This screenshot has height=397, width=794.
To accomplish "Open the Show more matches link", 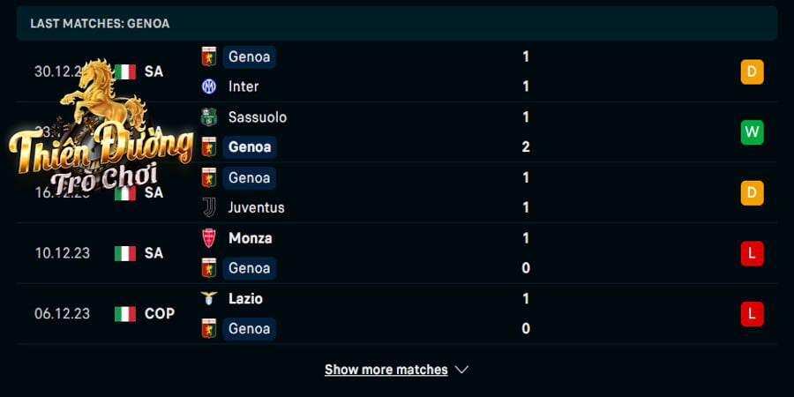I will coord(386,370).
